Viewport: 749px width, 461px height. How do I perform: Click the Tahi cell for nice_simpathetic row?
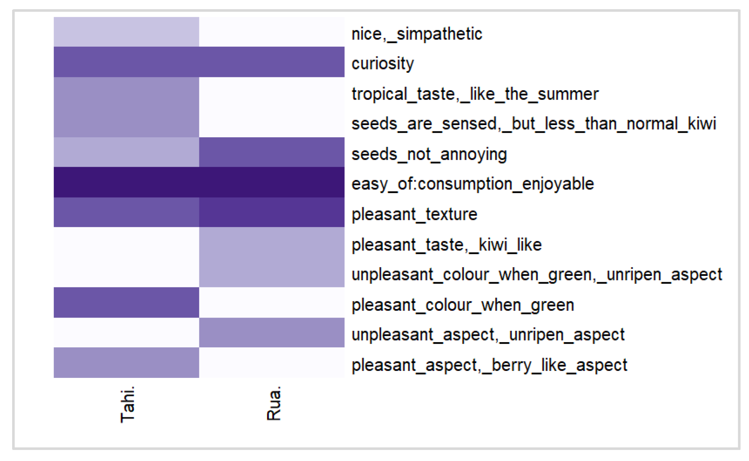tap(126, 32)
